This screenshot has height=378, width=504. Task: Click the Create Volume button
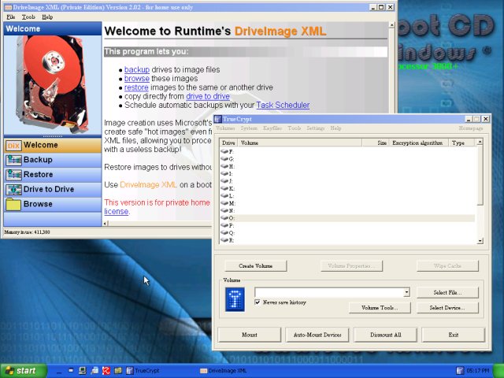[255, 266]
